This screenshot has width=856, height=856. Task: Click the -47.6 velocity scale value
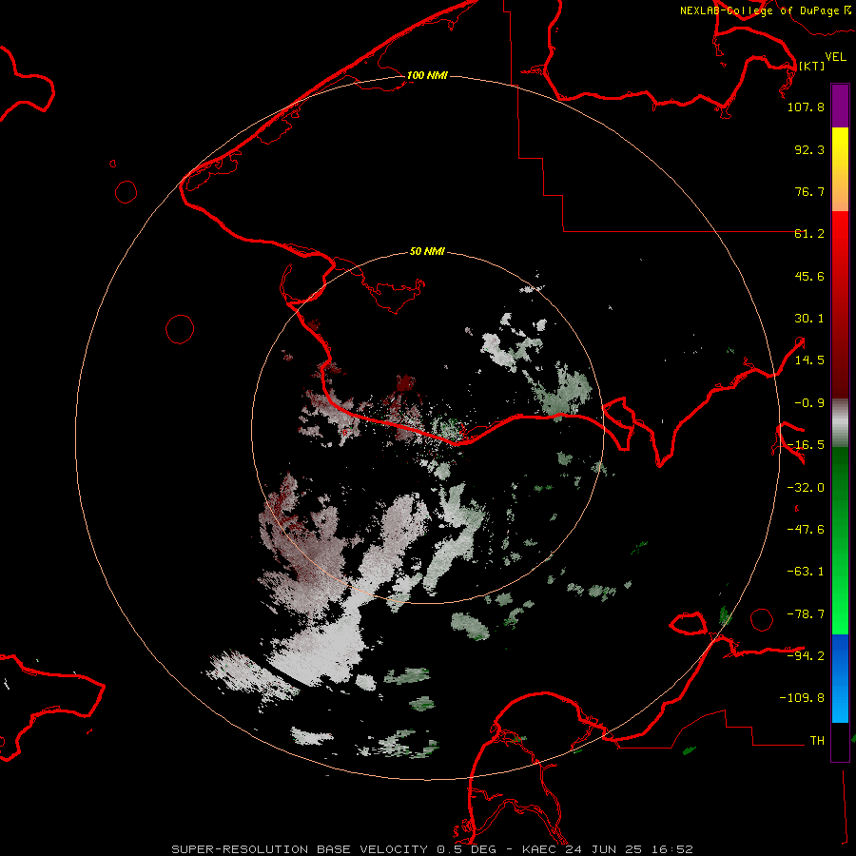pyautogui.click(x=806, y=530)
